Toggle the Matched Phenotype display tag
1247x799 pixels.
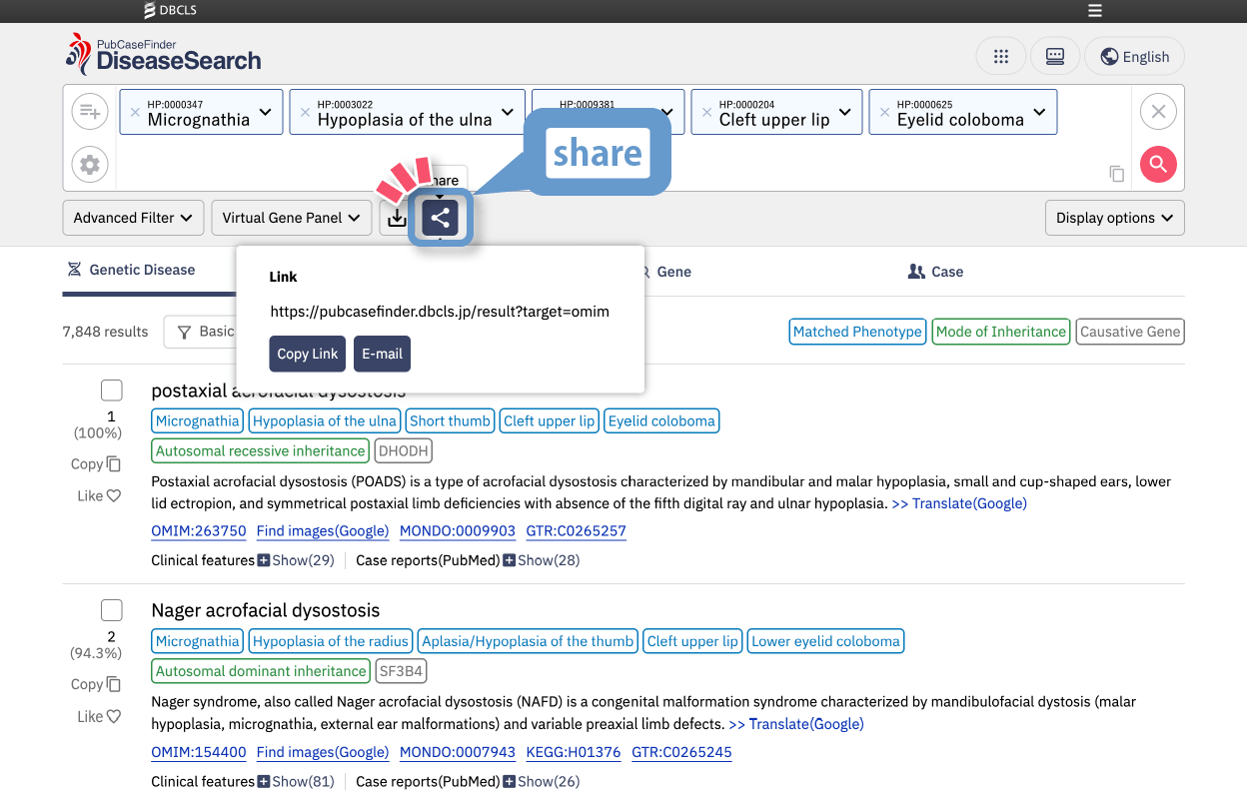click(x=857, y=332)
